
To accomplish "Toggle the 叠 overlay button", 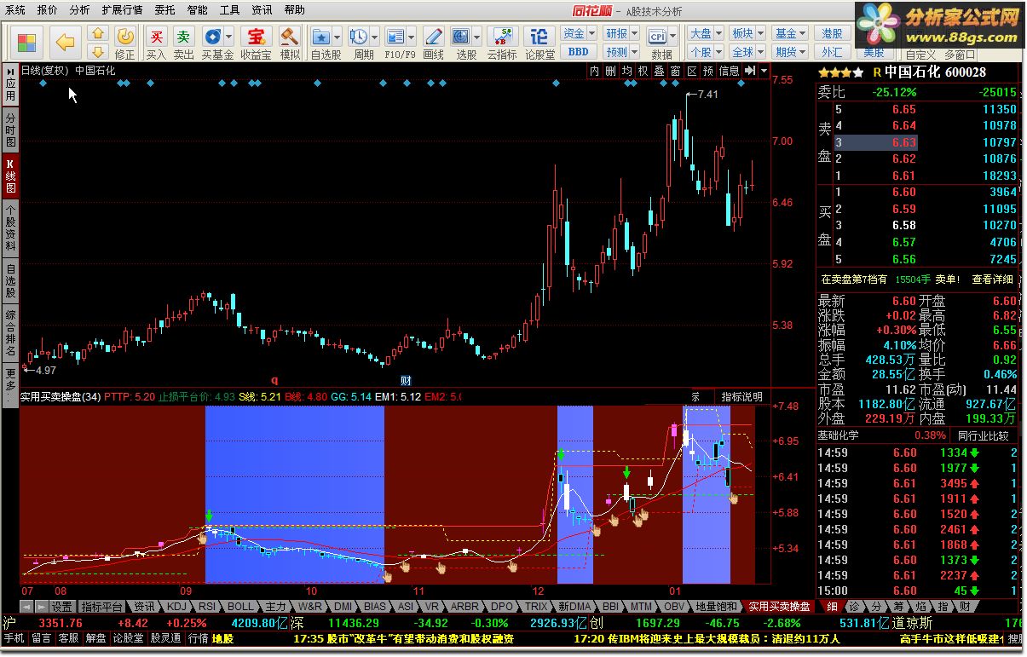I will point(660,71).
